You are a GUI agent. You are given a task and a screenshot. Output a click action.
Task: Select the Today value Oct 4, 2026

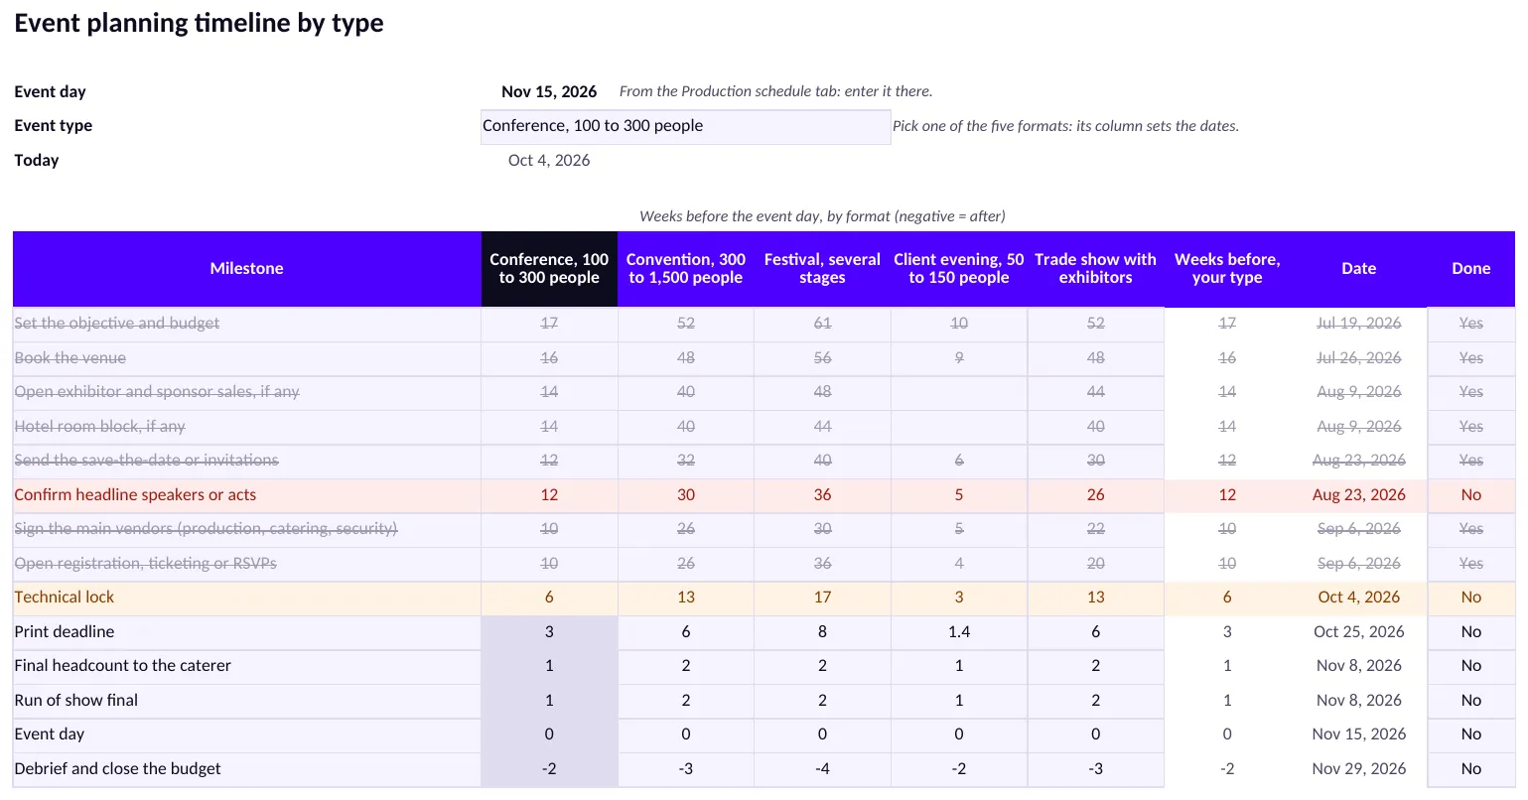tap(549, 160)
